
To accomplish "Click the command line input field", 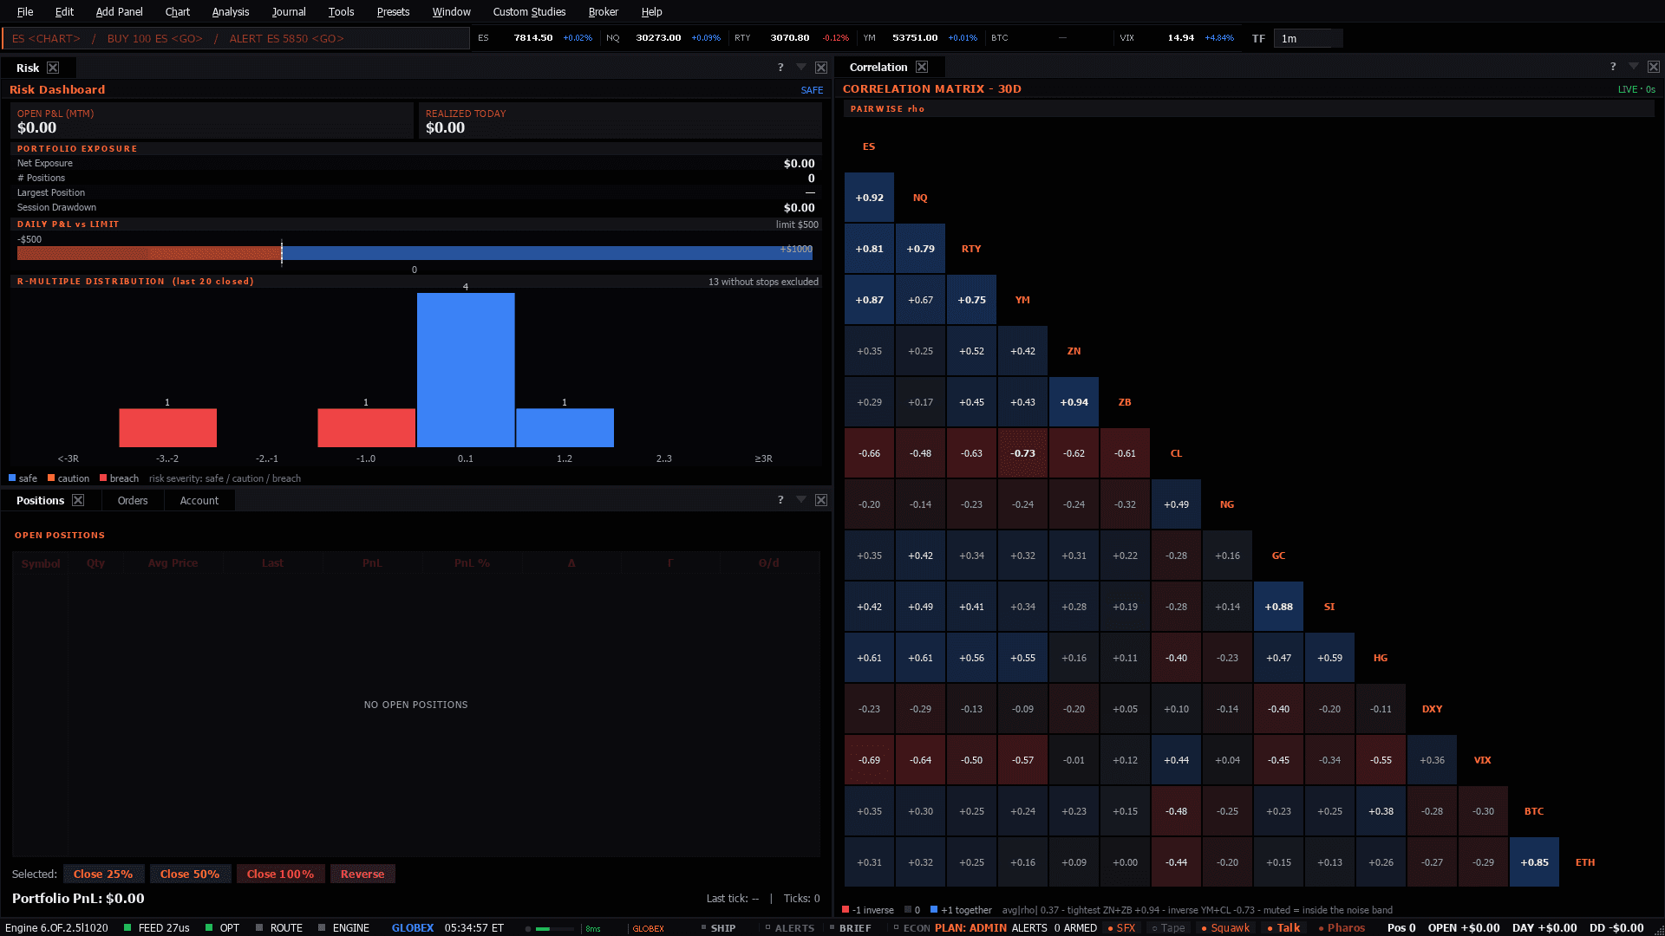I will pyautogui.click(x=236, y=38).
